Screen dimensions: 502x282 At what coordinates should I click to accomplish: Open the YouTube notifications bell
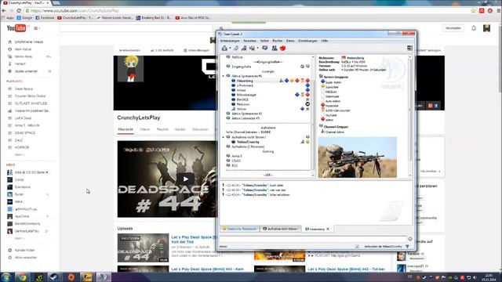click(x=474, y=28)
